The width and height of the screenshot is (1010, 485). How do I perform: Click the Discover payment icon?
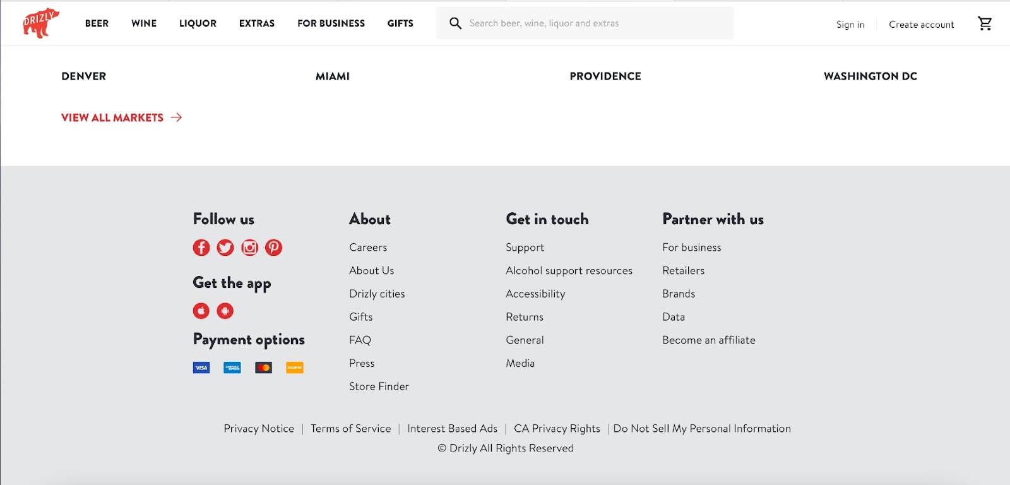pos(295,368)
